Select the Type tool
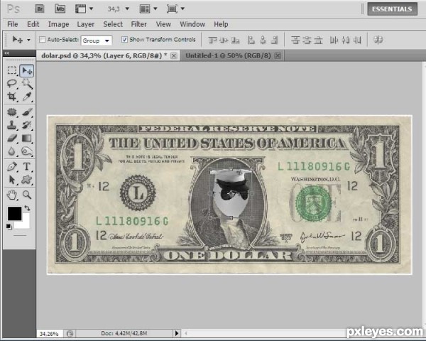 click(x=27, y=166)
